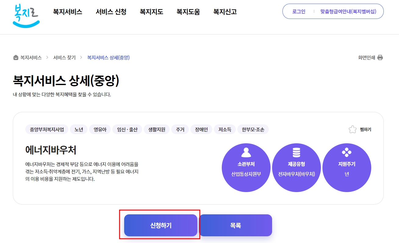
Task: Open the 복지서비스 menu
Action: point(68,12)
